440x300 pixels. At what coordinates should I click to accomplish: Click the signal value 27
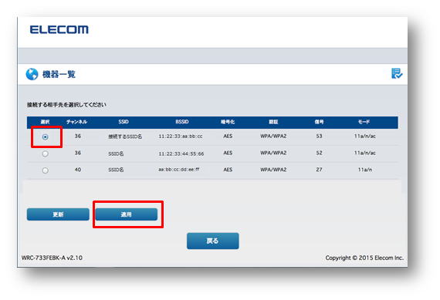(319, 170)
